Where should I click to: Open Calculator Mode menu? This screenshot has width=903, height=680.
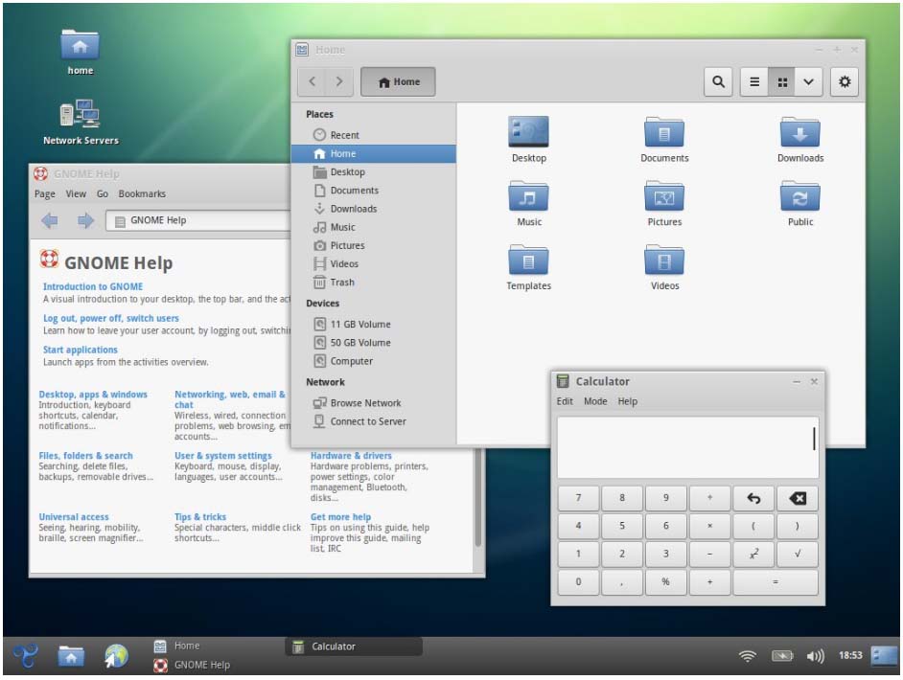(x=595, y=401)
